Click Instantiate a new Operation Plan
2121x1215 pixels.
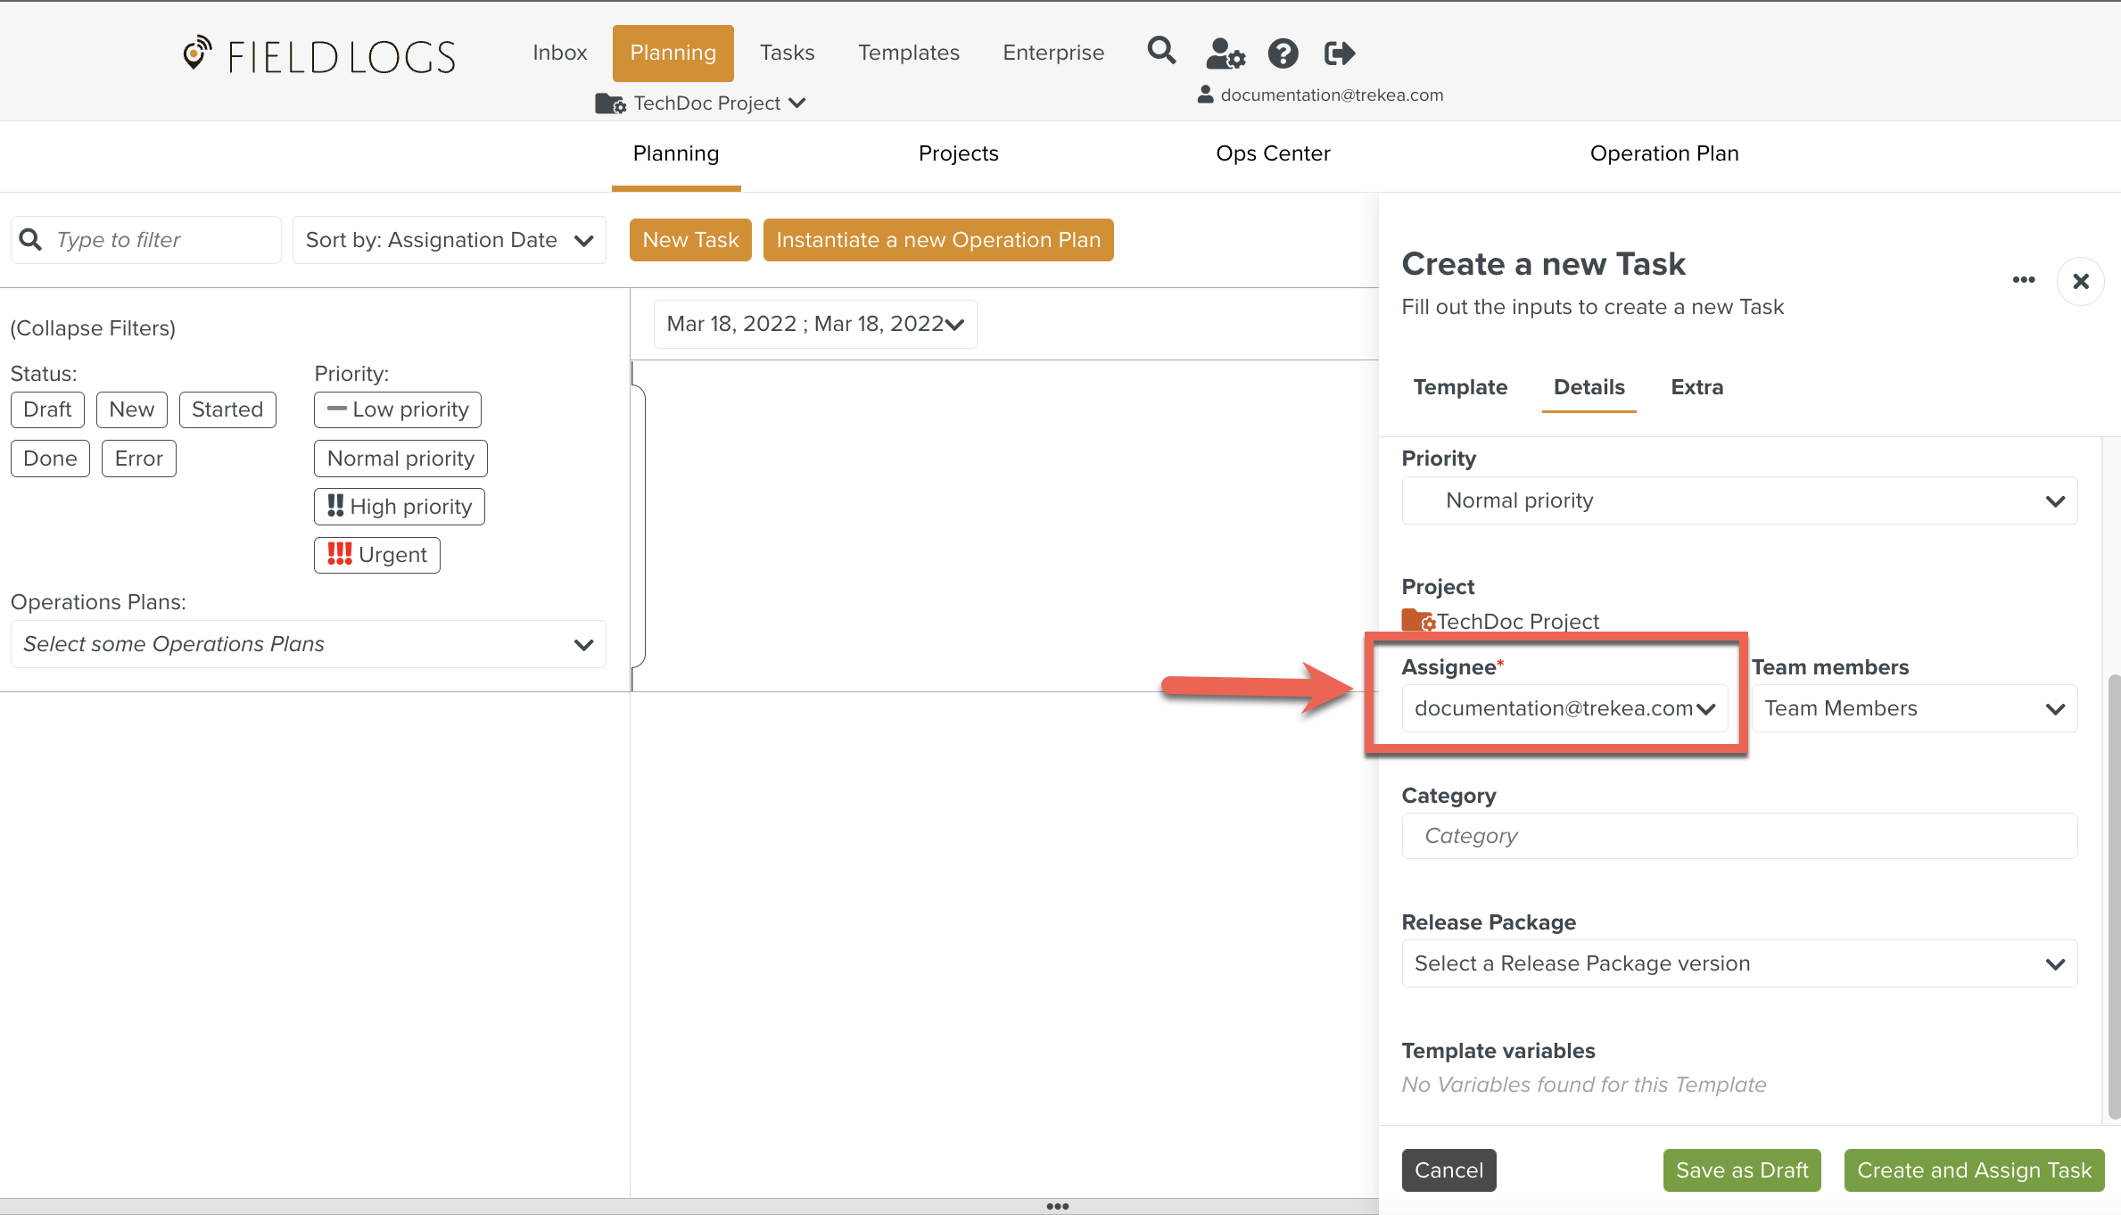[938, 240]
